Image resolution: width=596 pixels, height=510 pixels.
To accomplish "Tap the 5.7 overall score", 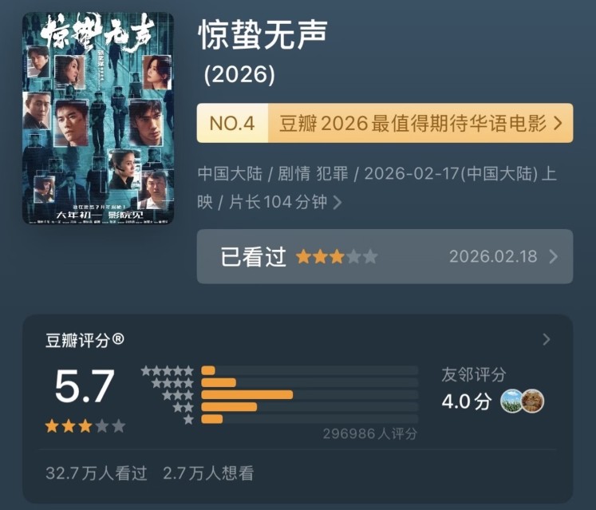I will (x=85, y=386).
